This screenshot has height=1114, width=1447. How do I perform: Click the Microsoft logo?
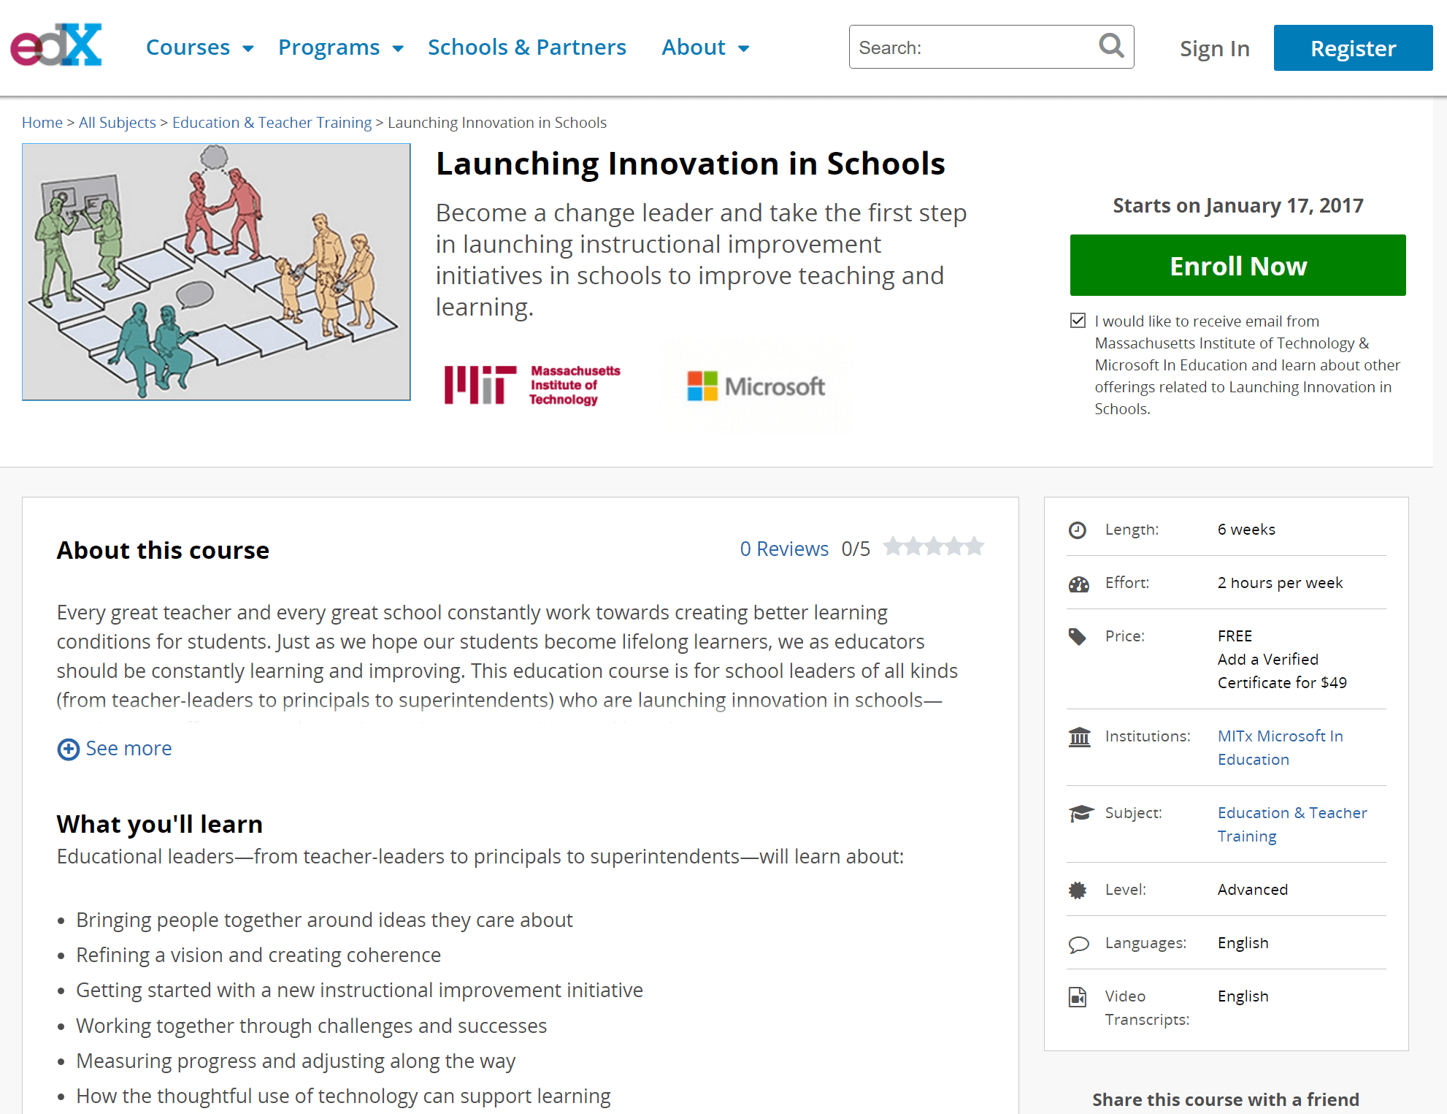[756, 386]
